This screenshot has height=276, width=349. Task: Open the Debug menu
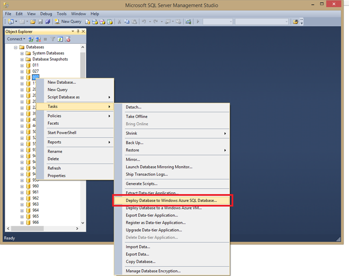click(46, 14)
